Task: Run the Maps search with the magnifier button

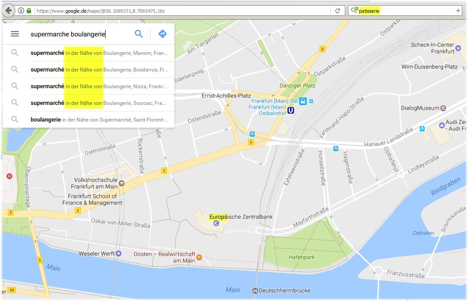Action: coord(139,34)
